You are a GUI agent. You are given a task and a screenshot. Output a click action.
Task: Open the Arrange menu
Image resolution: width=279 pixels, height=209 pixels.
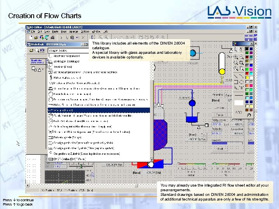(x=74, y=31)
